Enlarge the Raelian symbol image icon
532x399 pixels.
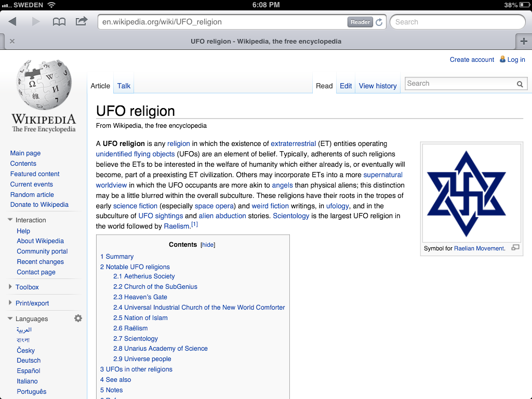515,248
